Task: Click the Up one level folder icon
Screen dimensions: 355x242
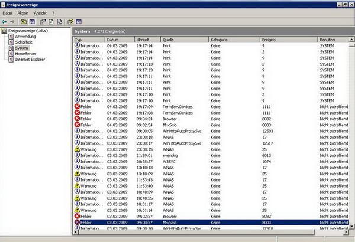Action: (x=23, y=21)
